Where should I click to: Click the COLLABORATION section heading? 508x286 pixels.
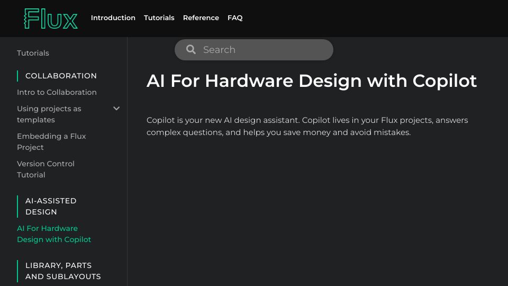(x=61, y=76)
